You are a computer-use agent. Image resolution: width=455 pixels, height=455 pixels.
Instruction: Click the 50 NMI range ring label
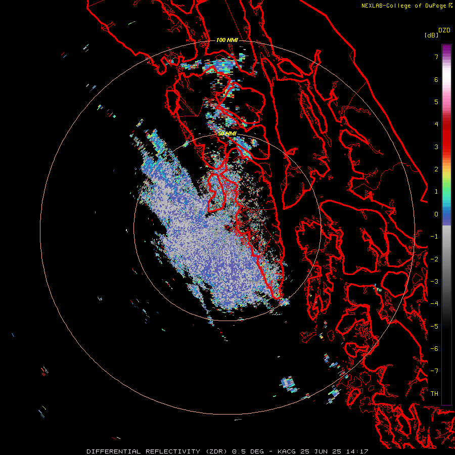227,134
